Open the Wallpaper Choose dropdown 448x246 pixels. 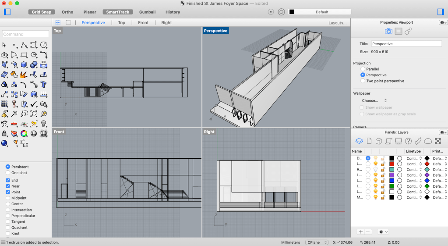point(374,101)
